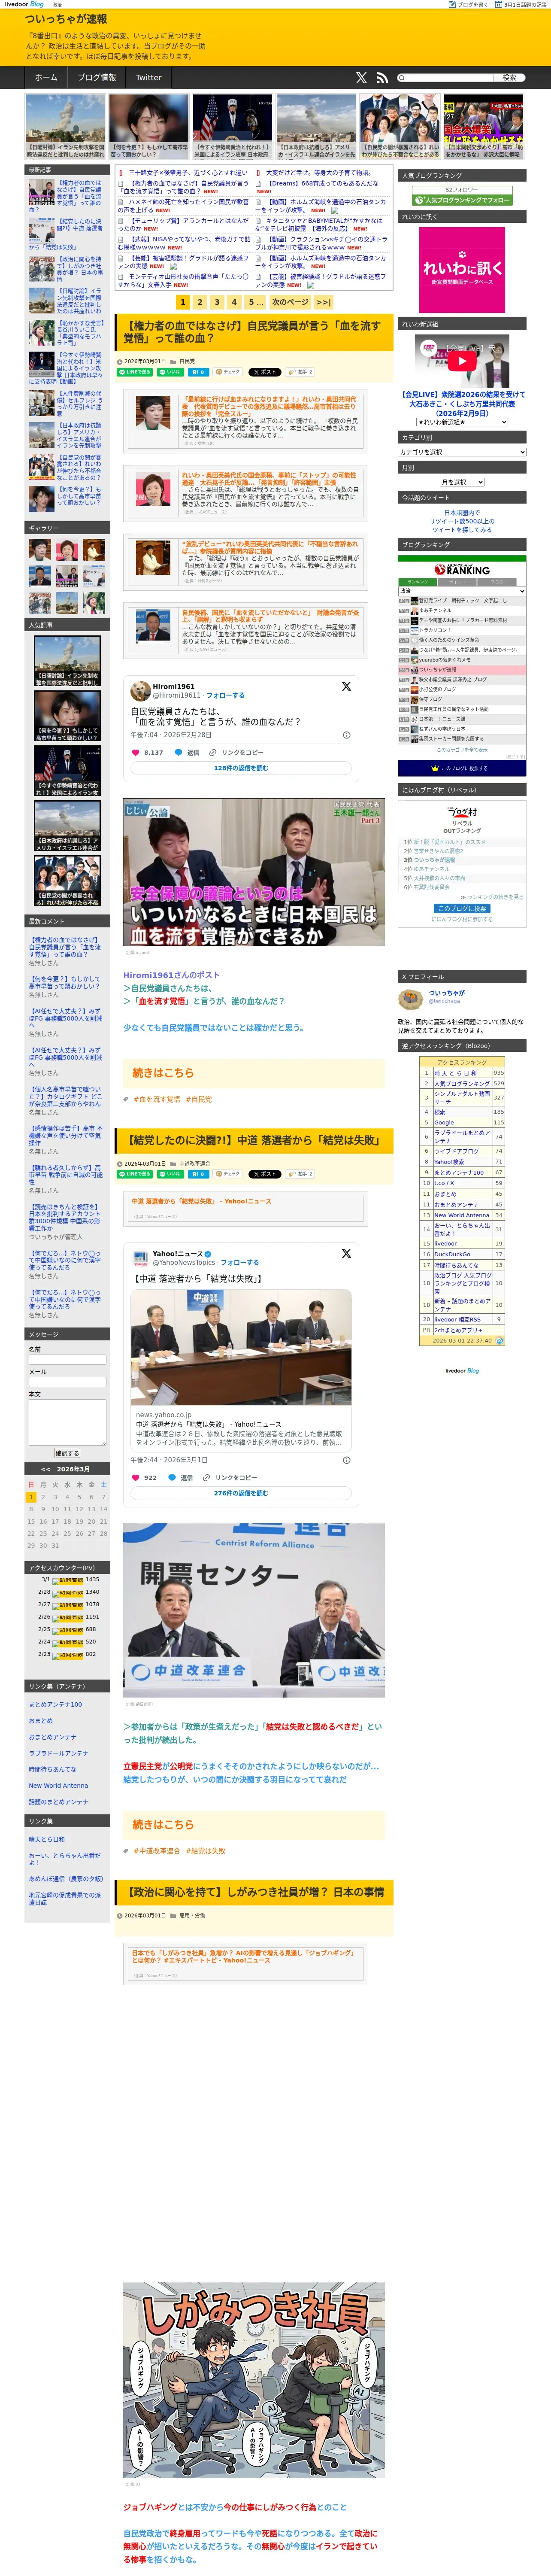Open the Twitter navigation tab
This screenshot has width=551, height=2576.
148,77
